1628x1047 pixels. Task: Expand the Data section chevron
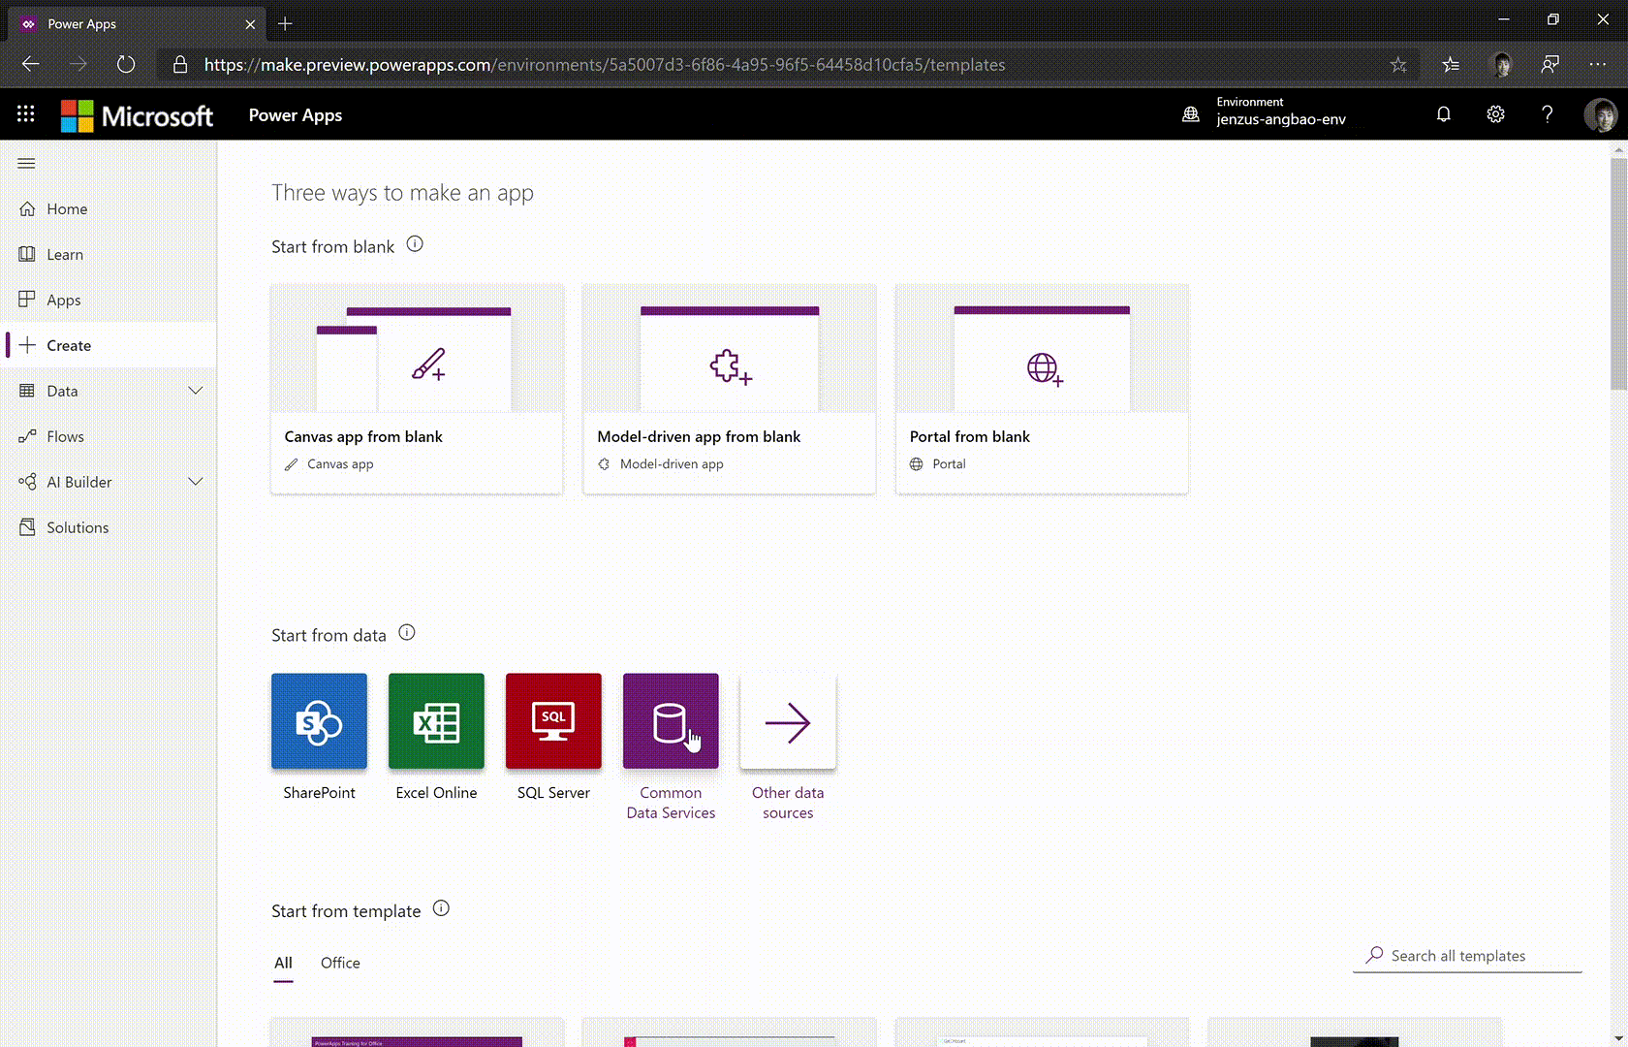coord(196,391)
